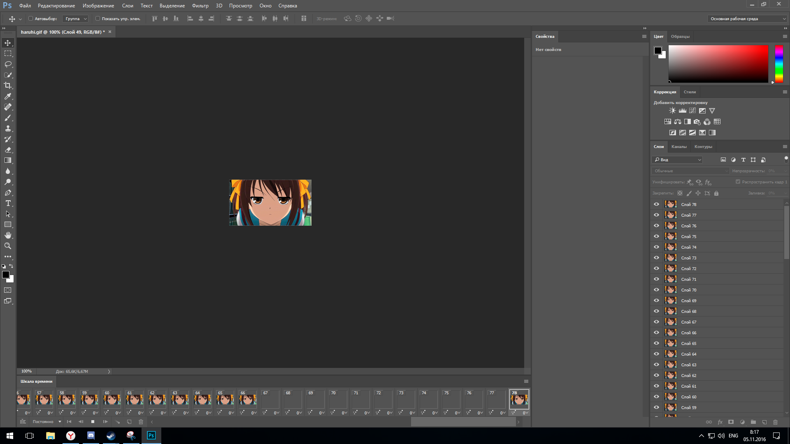Viewport: 790px width, 444px height.
Task: Select the Eraser tool
Action: 8,150
